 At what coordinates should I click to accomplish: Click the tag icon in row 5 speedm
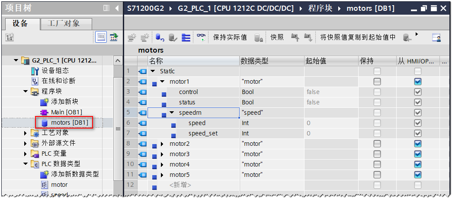point(142,113)
